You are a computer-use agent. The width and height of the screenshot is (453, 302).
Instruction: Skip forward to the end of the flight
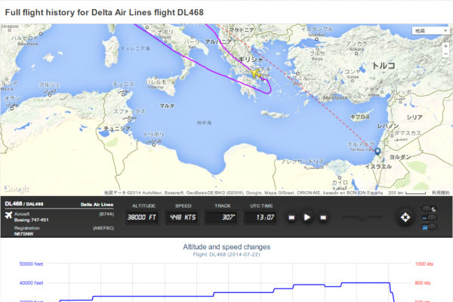(x=323, y=217)
